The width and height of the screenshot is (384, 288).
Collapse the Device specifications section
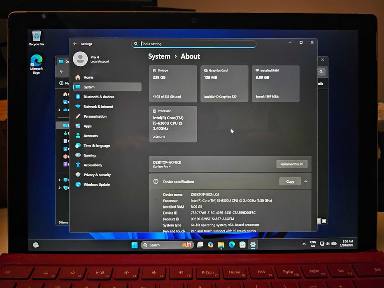[x=306, y=181]
